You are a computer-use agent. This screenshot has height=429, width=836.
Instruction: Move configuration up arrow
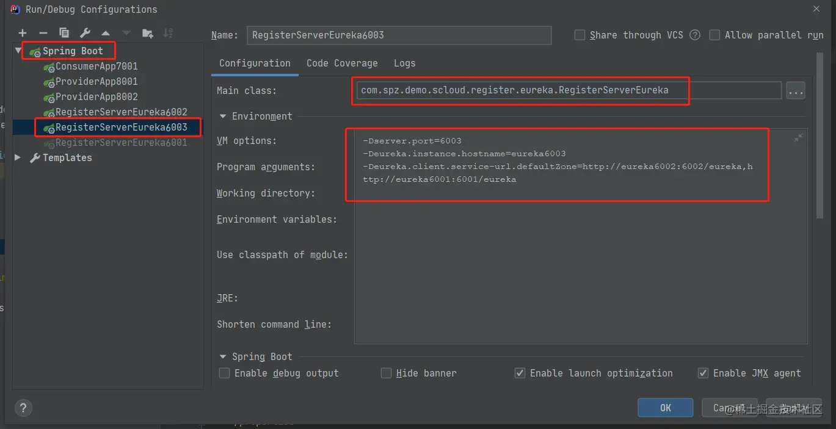(106, 33)
